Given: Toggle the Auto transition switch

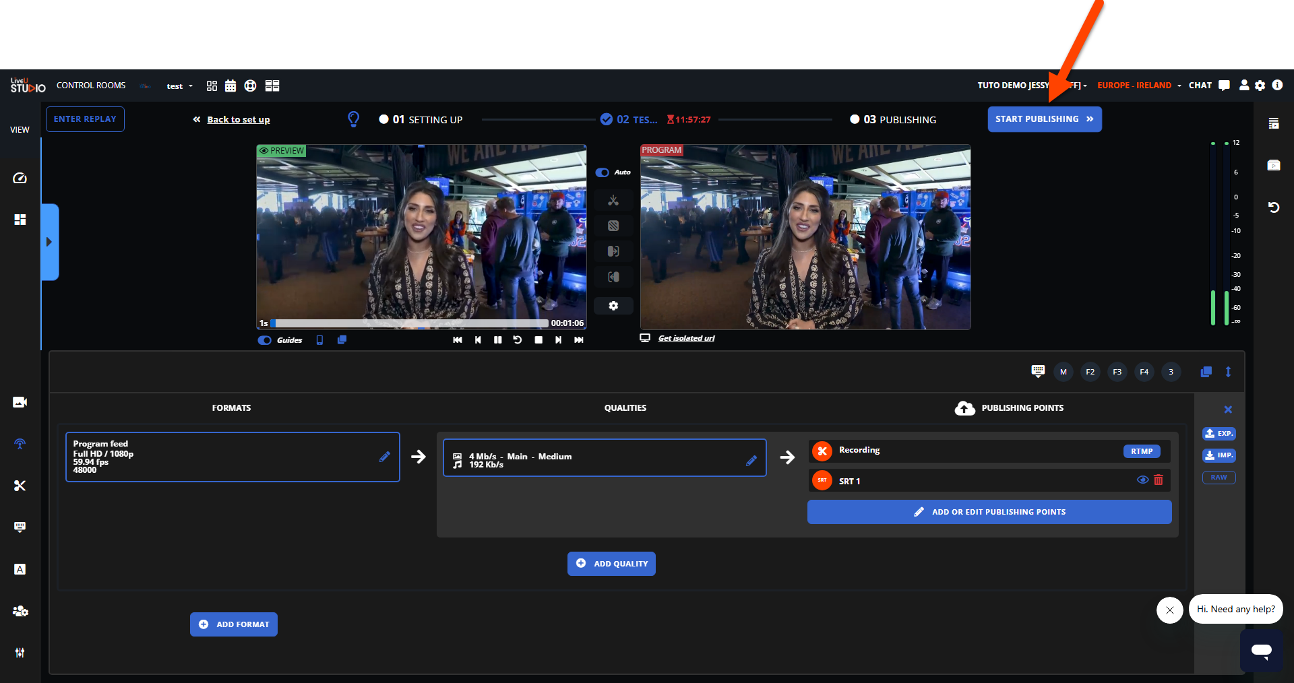Looking at the screenshot, I should click(603, 172).
